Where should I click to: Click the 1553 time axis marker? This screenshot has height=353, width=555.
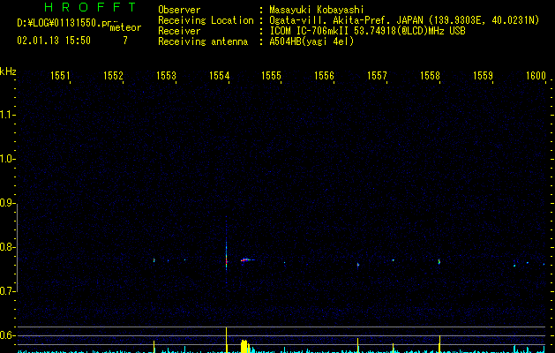click(x=166, y=76)
